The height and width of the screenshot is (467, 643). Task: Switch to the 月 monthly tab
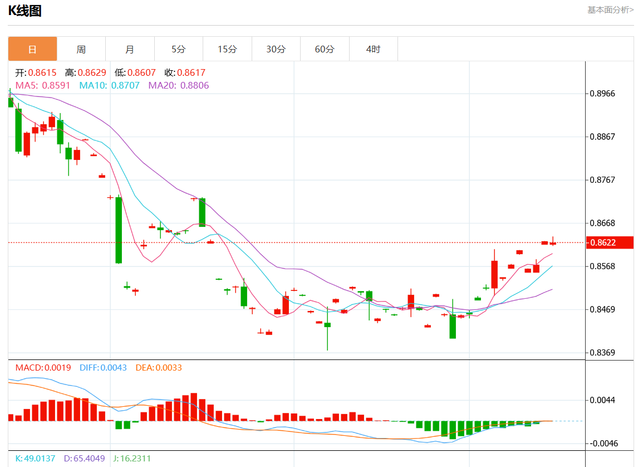130,49
